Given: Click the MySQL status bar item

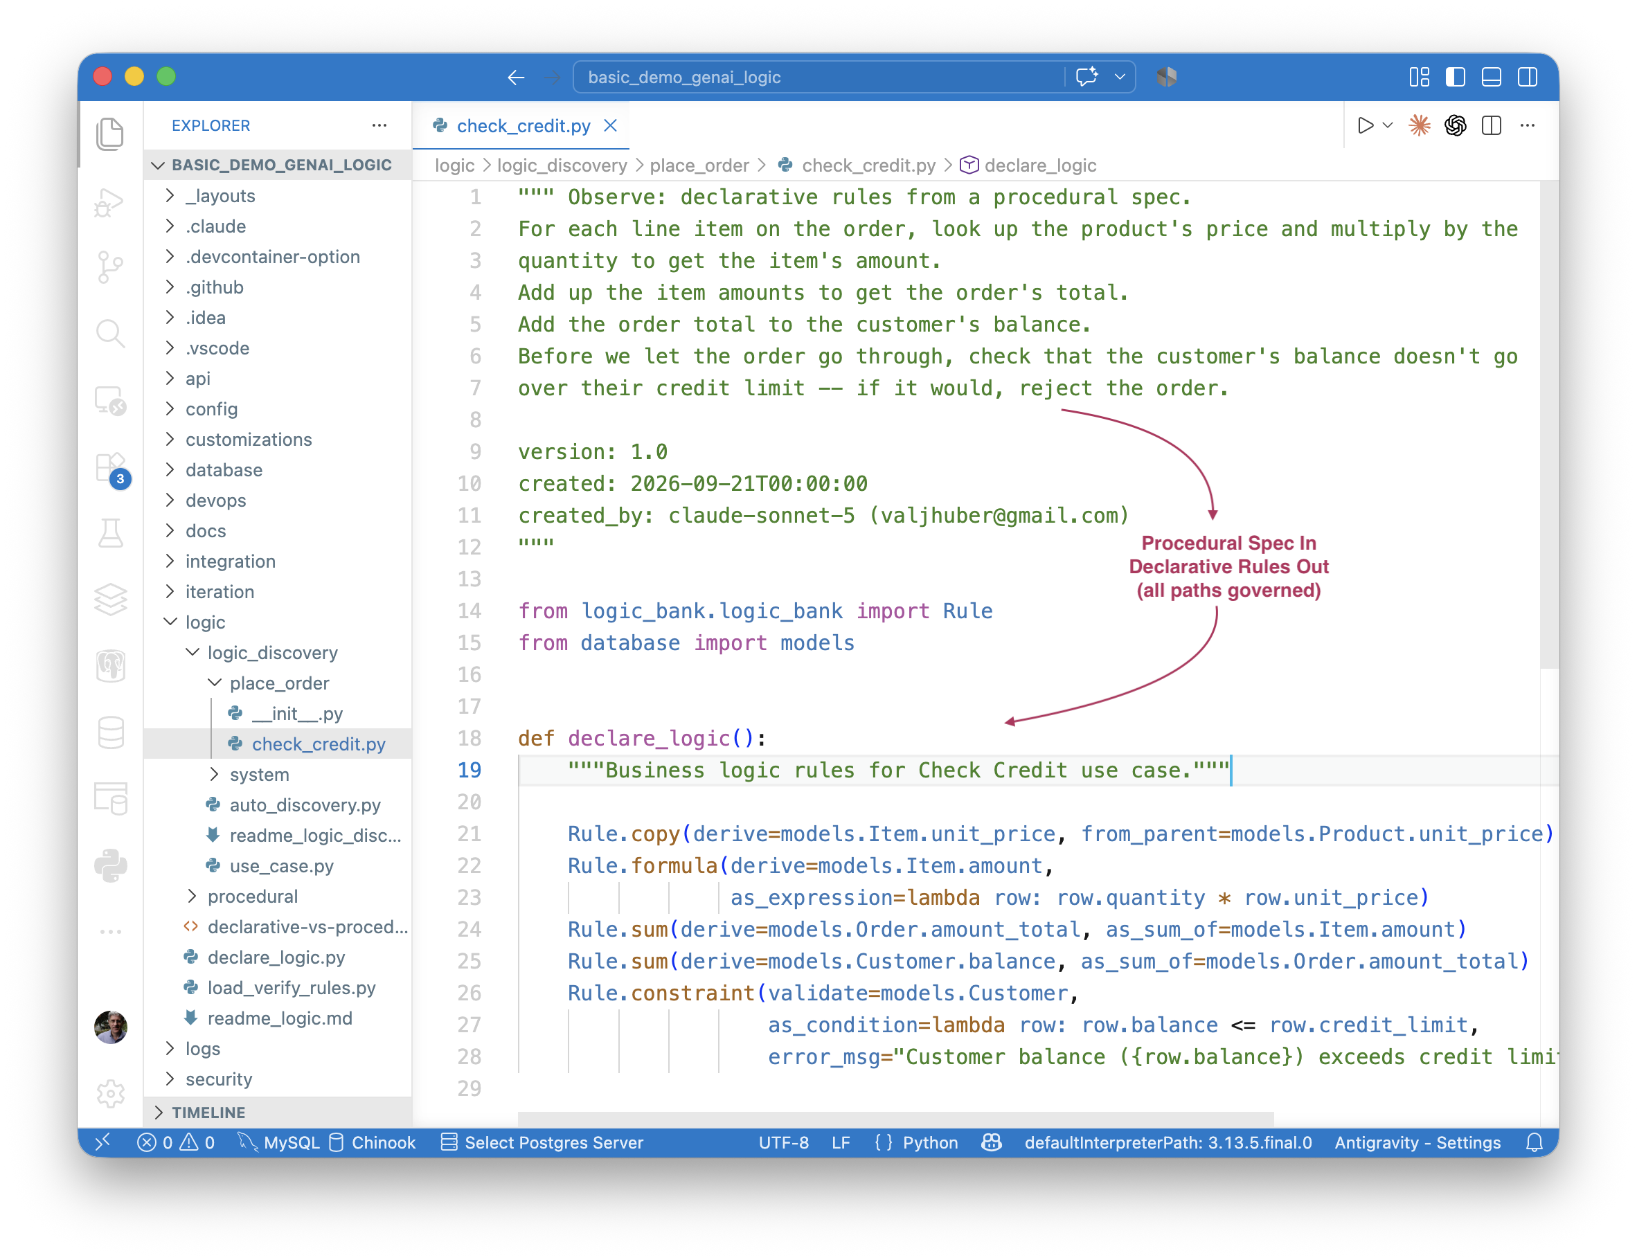Looking at the screenshot, I should pyautogui.click(x=279, y=1142).
